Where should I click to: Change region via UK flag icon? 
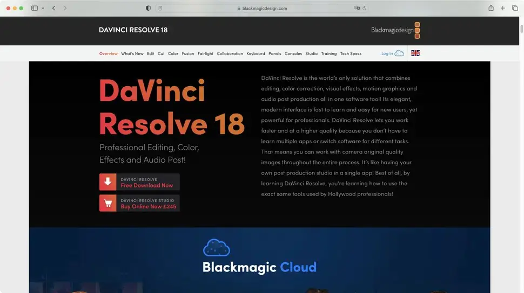(415, 53)
